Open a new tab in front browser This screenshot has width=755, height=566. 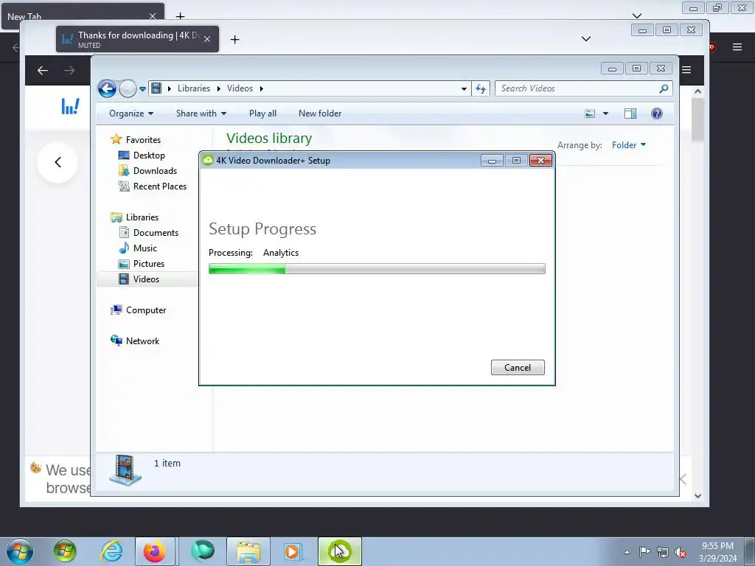[234, 40]
